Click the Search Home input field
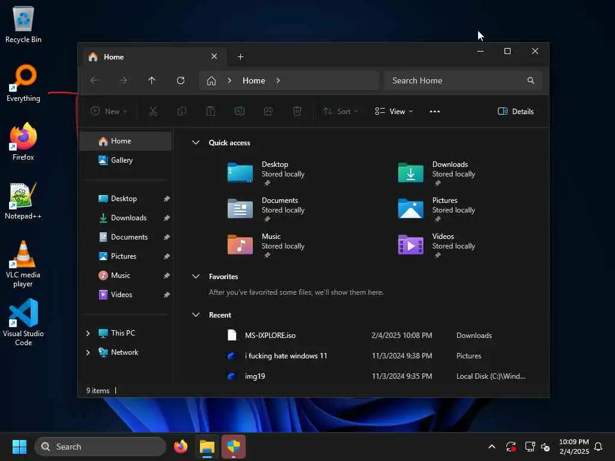Screen dimensions: 615x461 (463, 80)
